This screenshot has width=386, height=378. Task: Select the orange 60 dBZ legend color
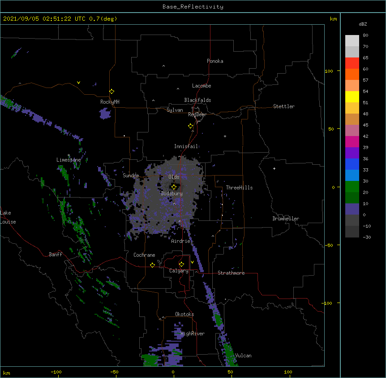(x=352, y=74)
